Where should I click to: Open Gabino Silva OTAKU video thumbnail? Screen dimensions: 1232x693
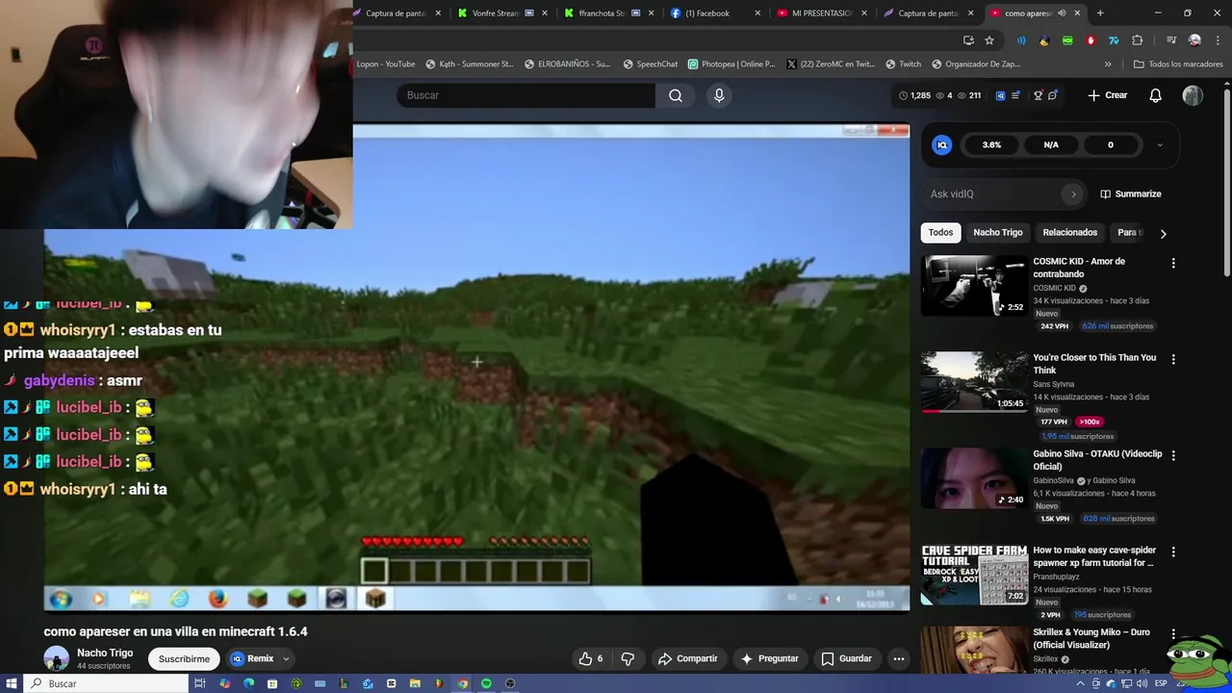pos(974,478)
